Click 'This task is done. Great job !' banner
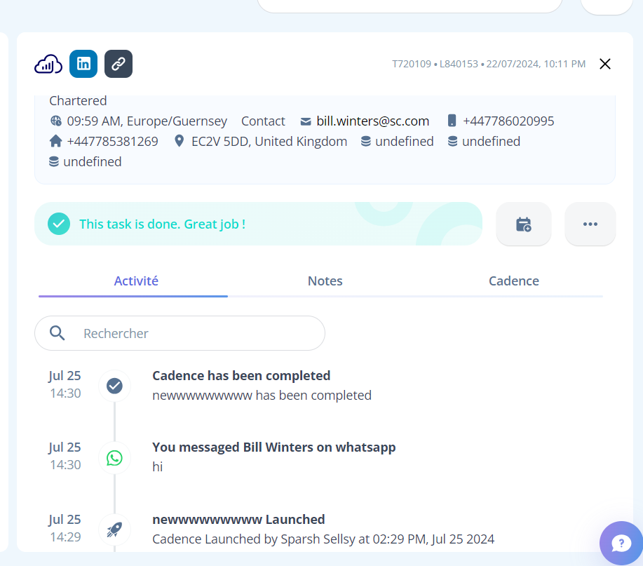Screen dimensions: 643x566 click(258, 224)
